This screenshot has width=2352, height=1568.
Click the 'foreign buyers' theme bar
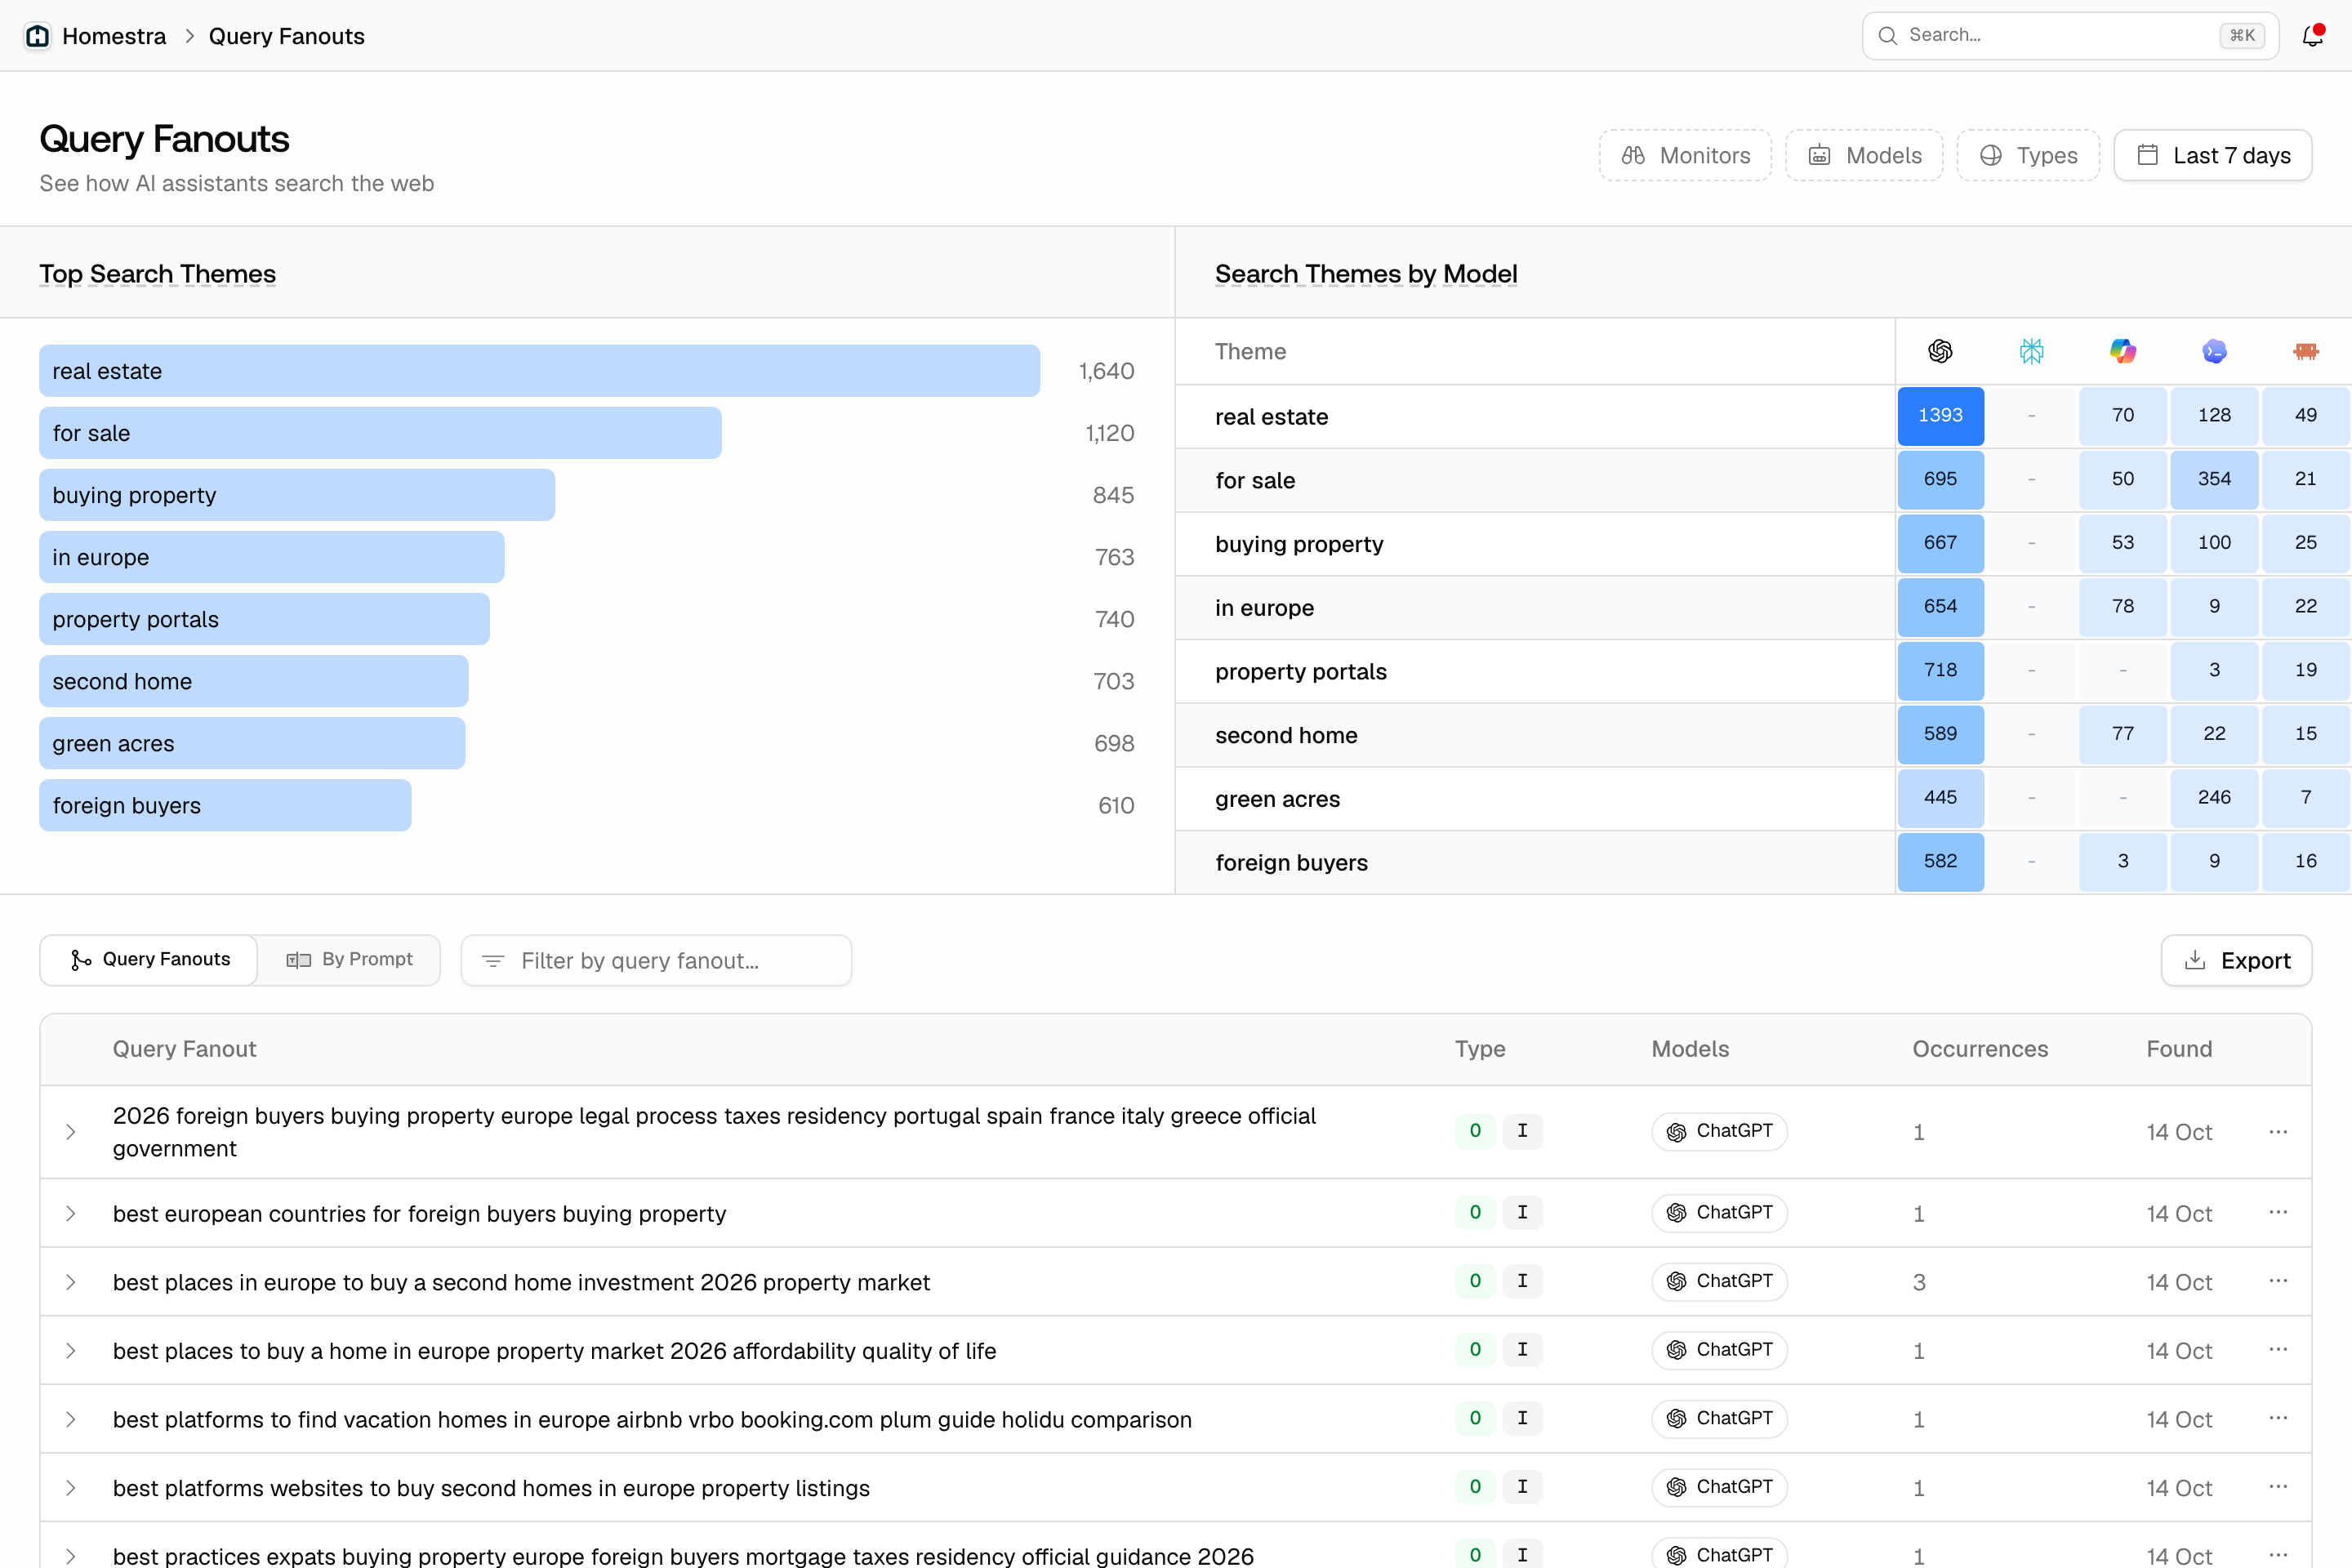pyautogui.click(x=225, y=805)
